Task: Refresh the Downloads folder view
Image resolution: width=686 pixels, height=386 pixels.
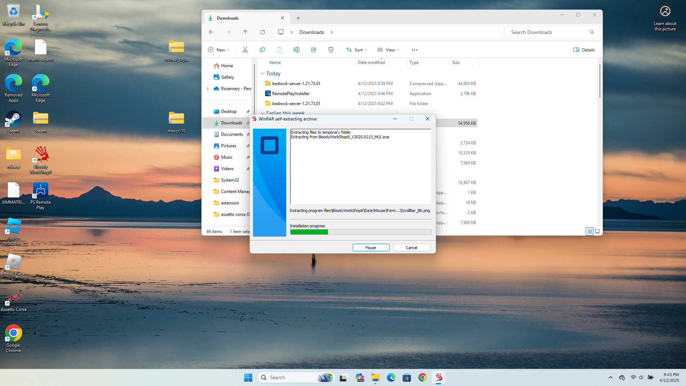Action: 263,32
